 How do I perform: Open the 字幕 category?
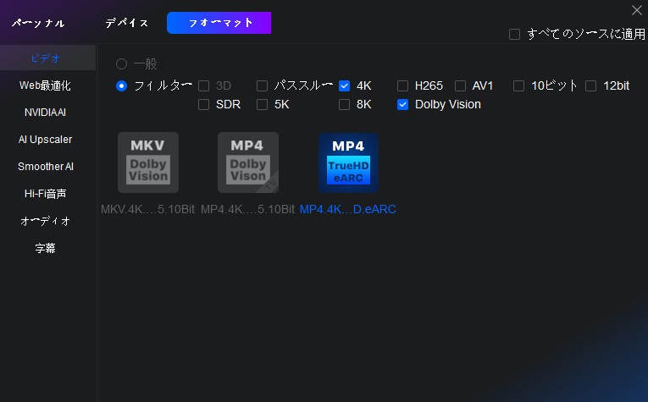[46, 248]
